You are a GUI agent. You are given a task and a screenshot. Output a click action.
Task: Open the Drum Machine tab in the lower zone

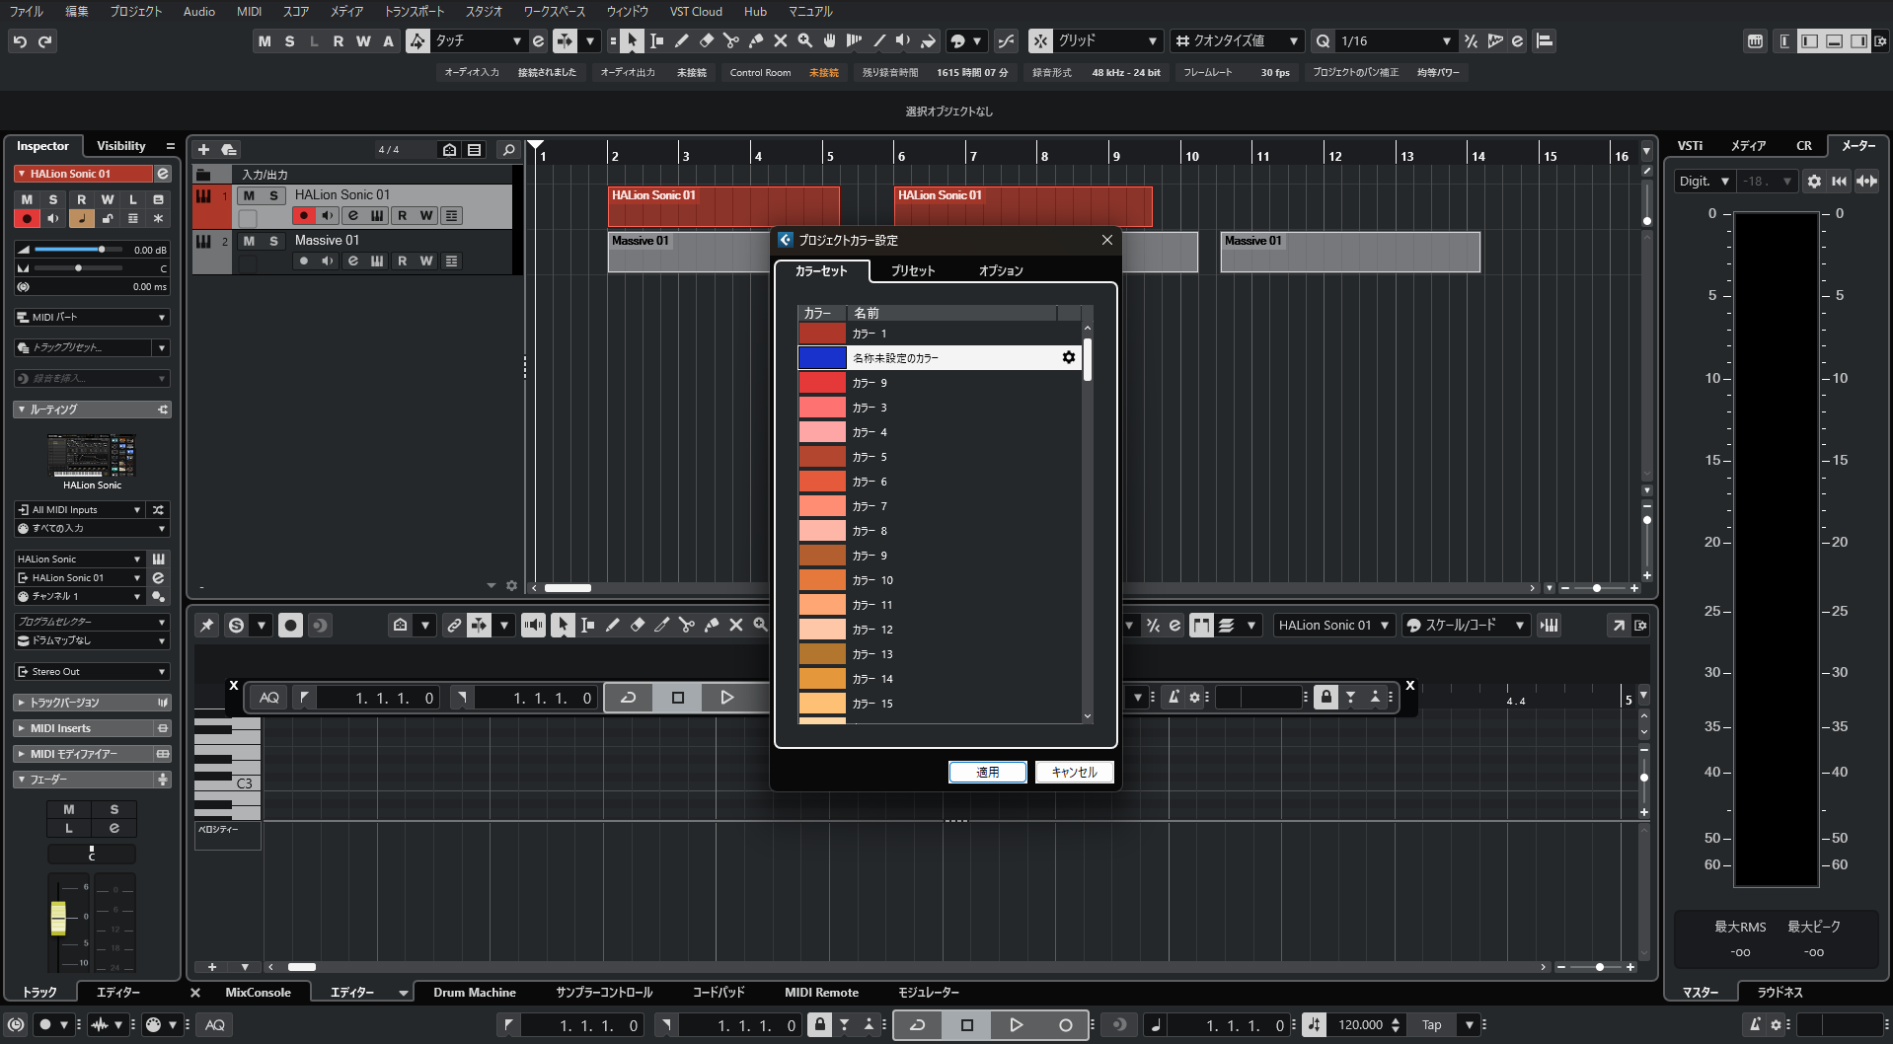point(475,993)
